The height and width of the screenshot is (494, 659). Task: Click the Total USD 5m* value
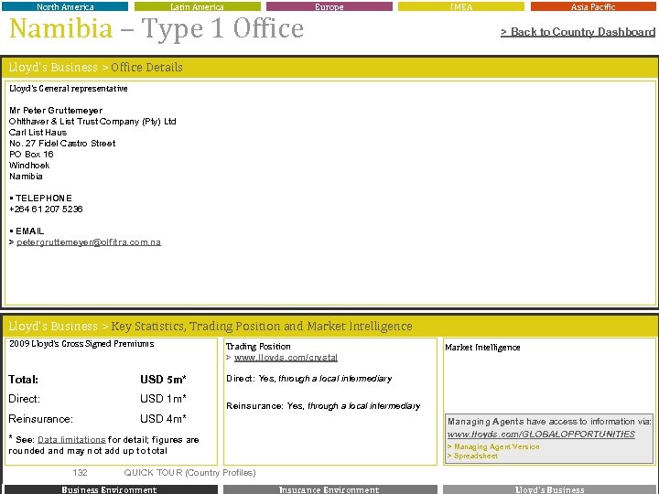click(x=163, y=380)
